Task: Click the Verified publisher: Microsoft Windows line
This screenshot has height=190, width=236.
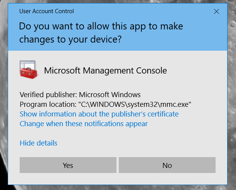Action: pyautogui.click(x=80, y=95)
